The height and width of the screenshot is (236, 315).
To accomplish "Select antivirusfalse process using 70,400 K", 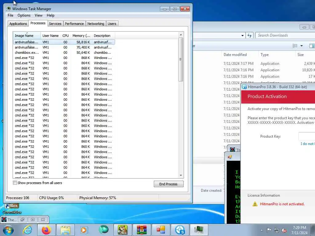I will point(64,47).
